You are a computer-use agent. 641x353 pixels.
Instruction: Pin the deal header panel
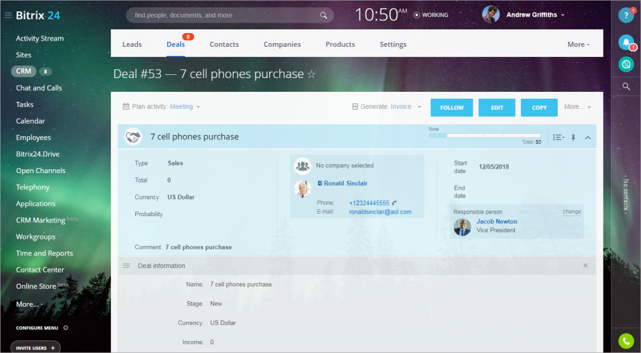pyautogui.click(x=573, y=137)
